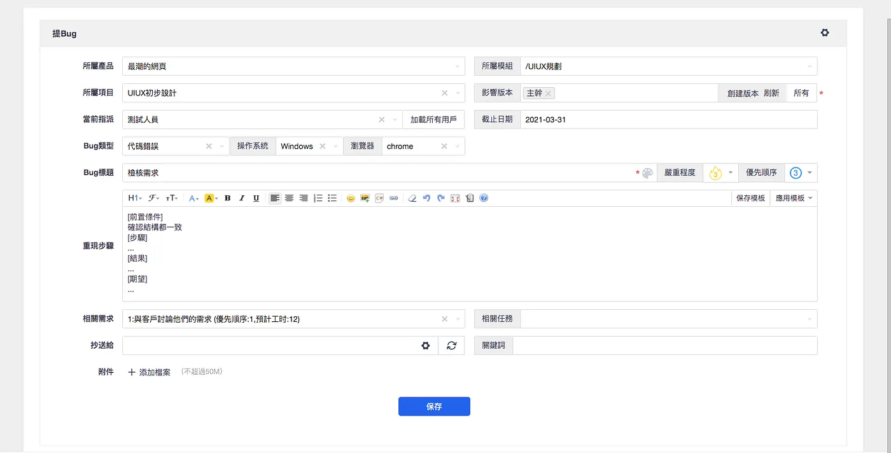The width and height of the screenshot is (891, 453).
Task: Align text left in editor
Action: (275, 199)
